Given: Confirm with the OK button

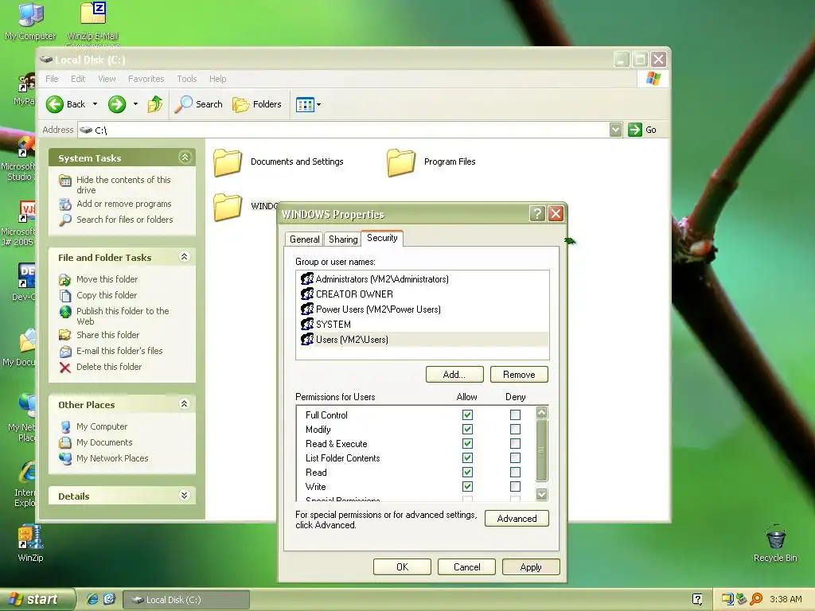Looking at the screenshot, I should point(402,566).
